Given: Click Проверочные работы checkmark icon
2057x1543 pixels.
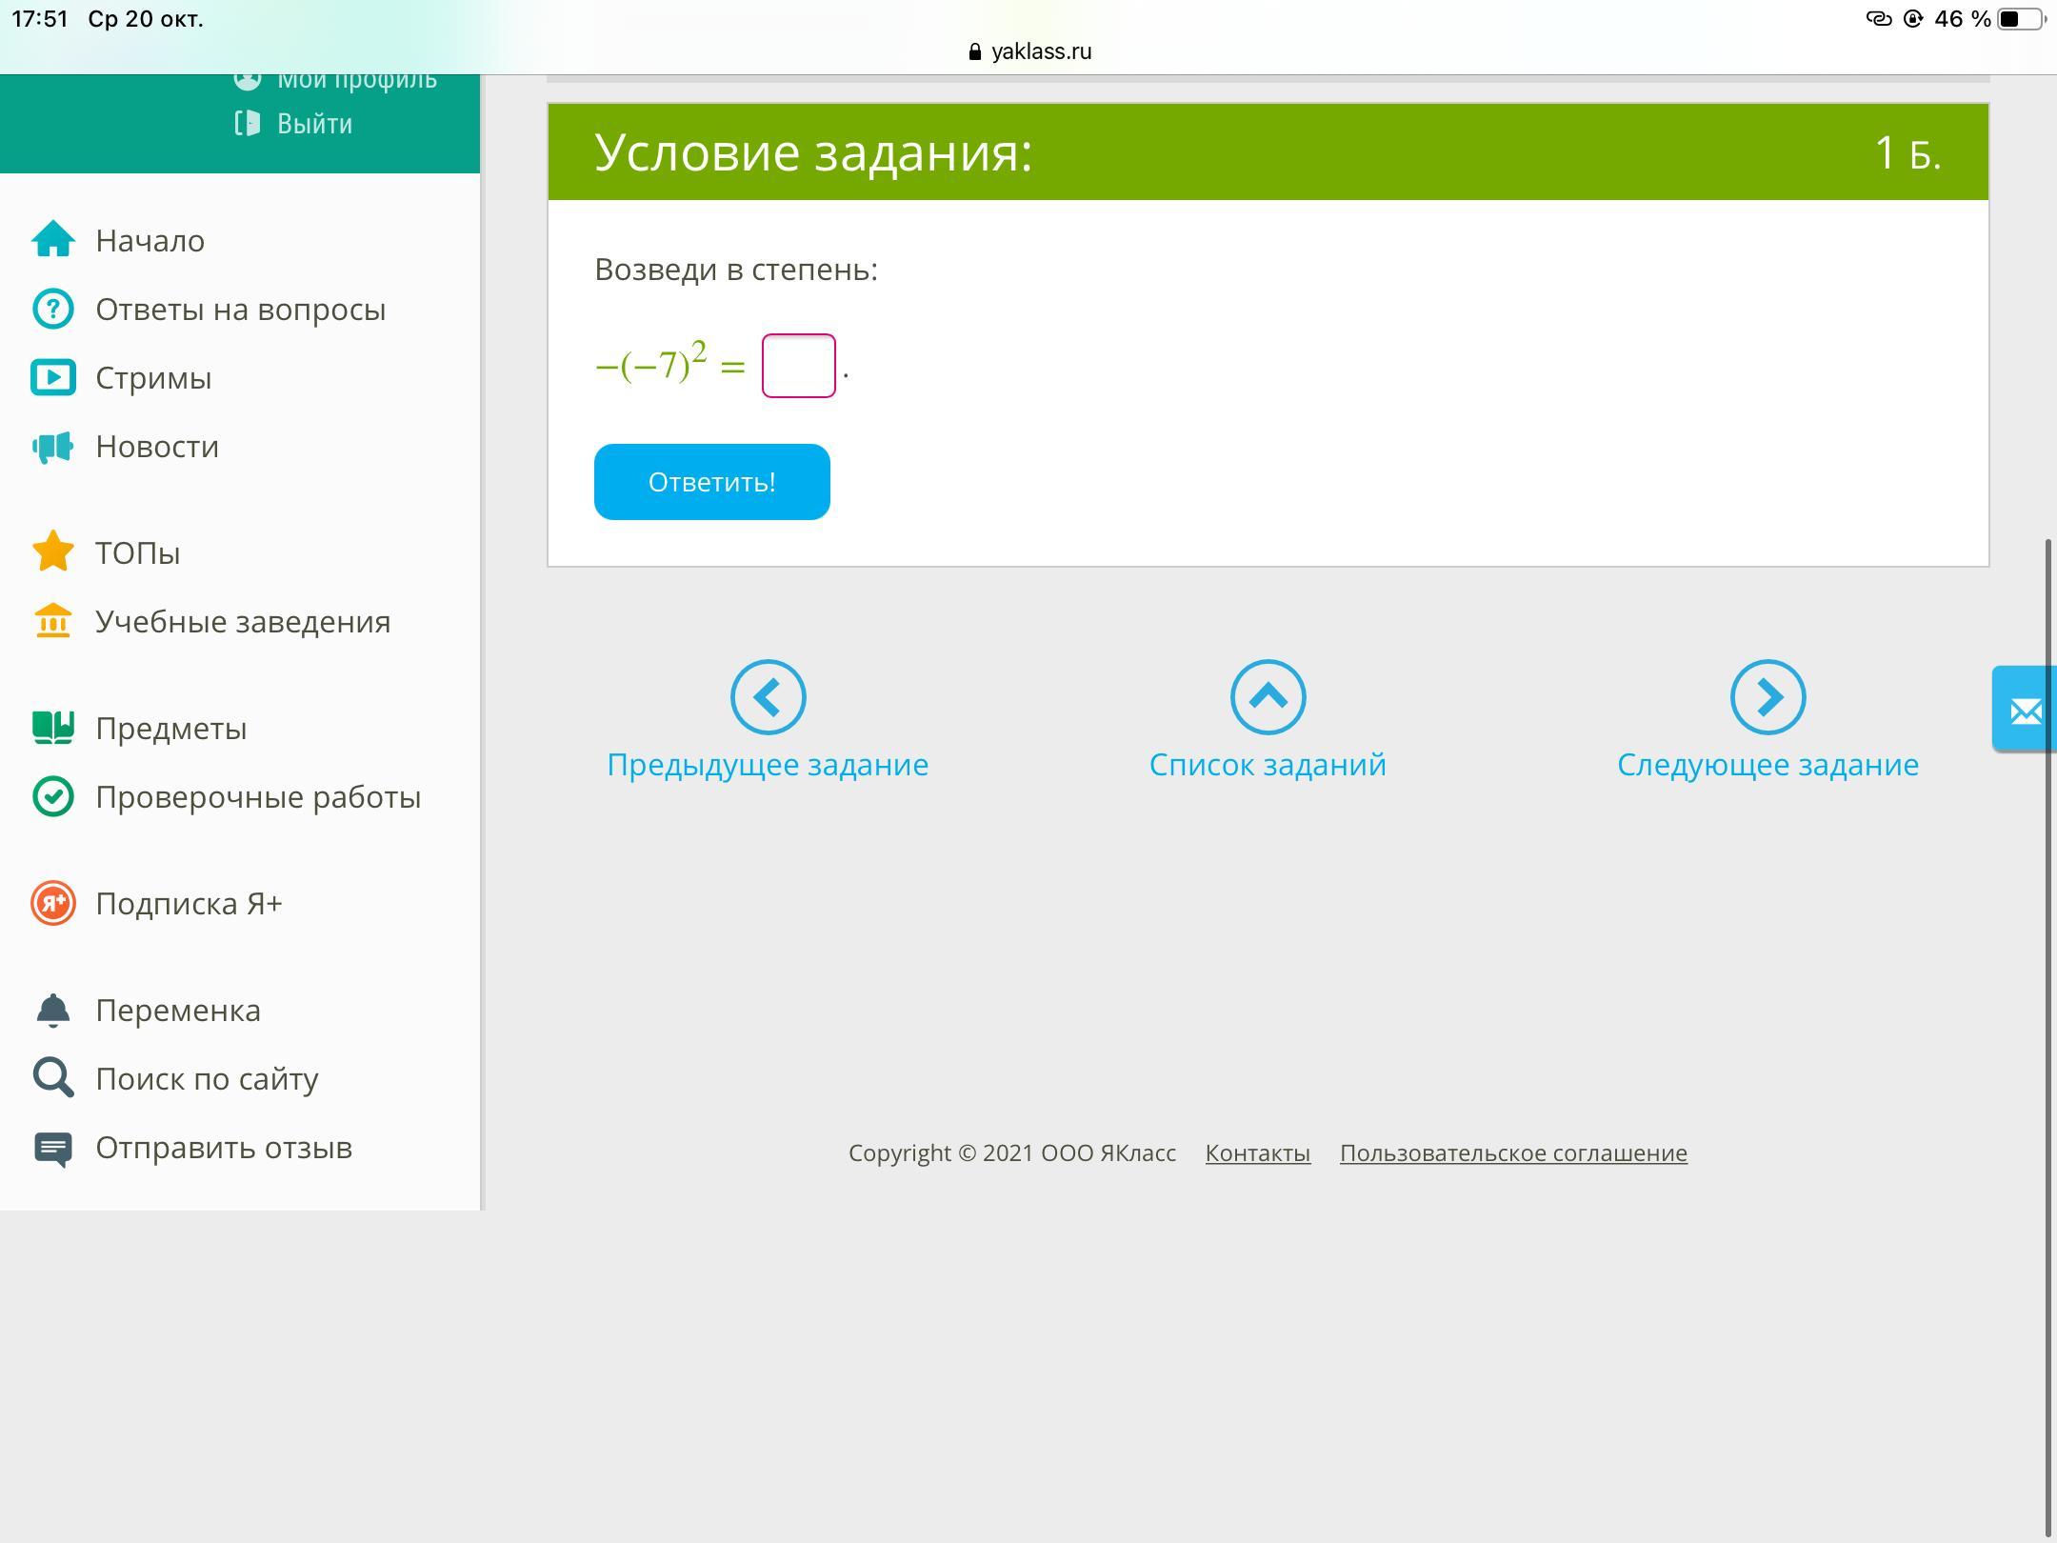Looking at the screenshot, I should point(53,796).
